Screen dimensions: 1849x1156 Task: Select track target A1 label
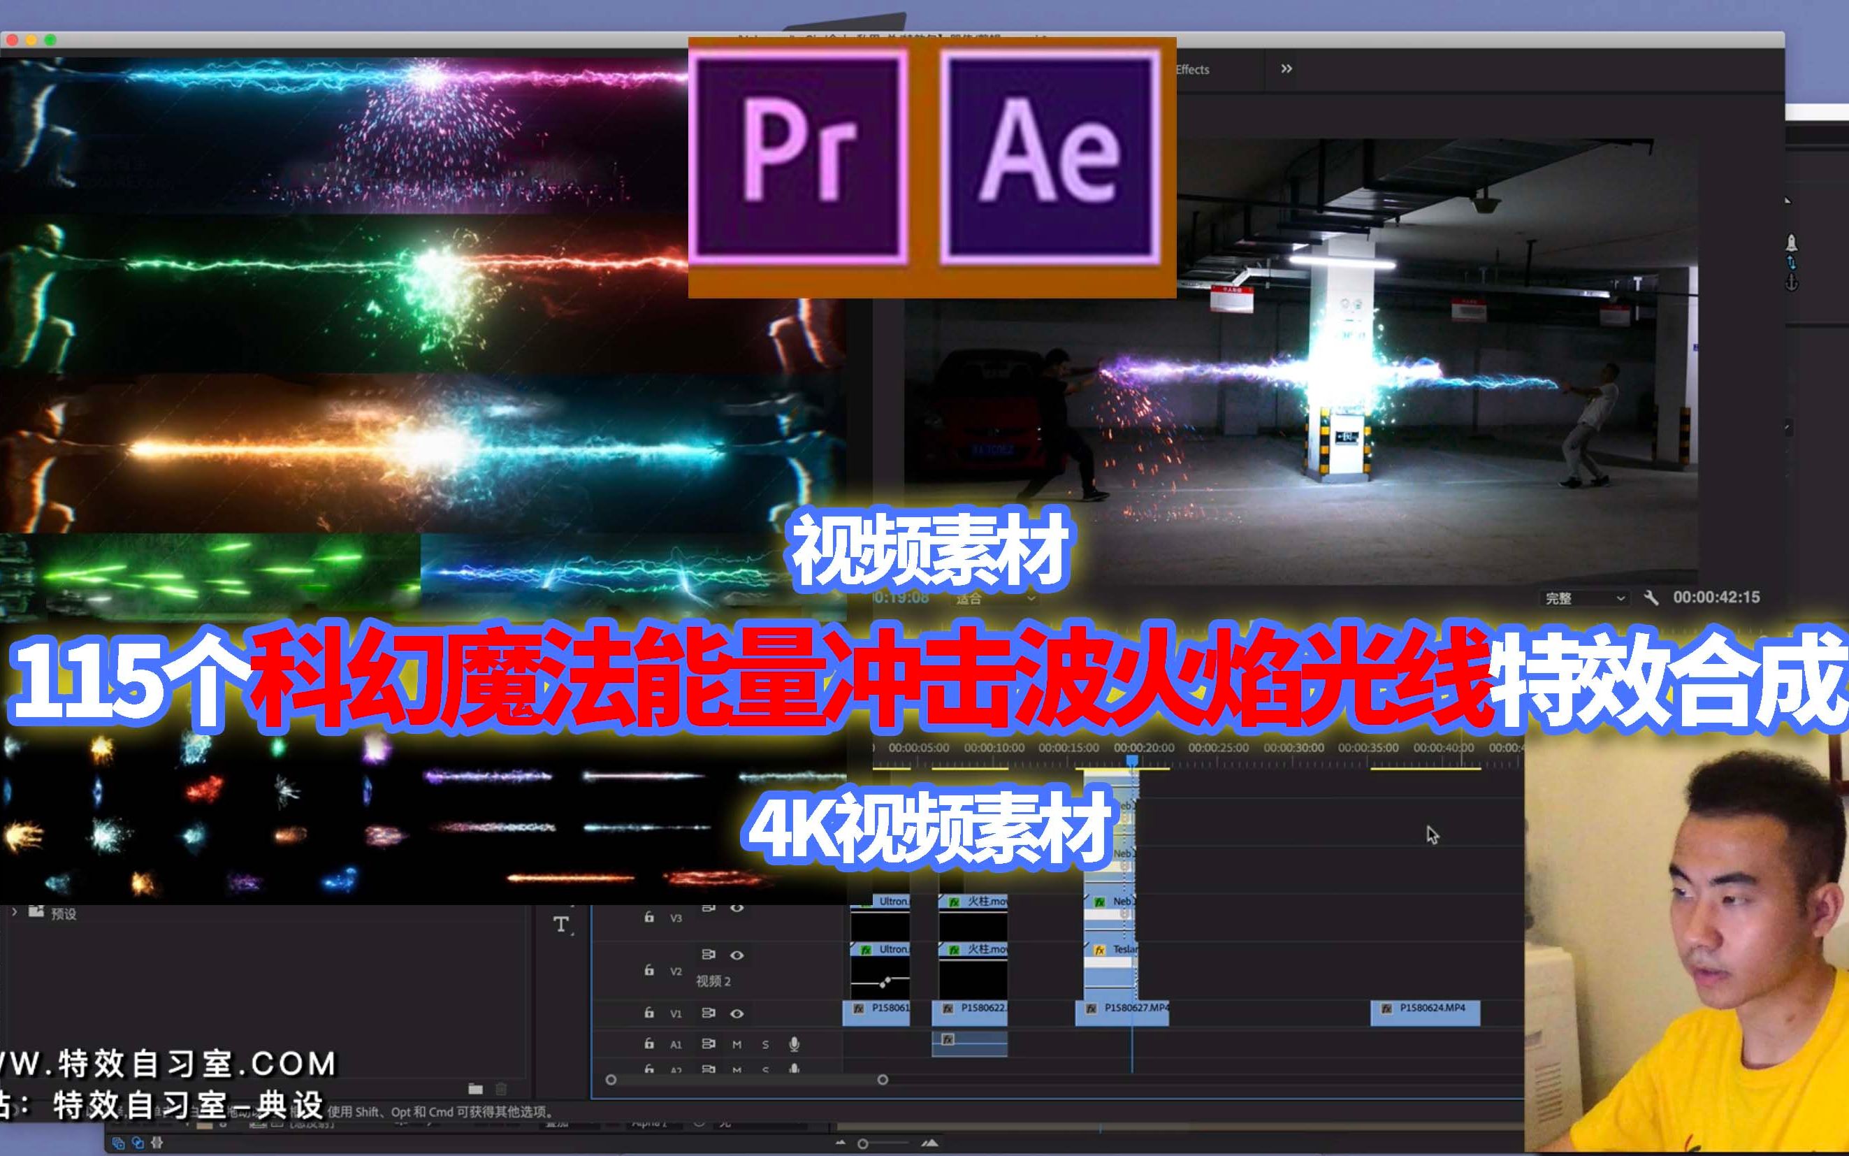click(x=676, y=1044)
